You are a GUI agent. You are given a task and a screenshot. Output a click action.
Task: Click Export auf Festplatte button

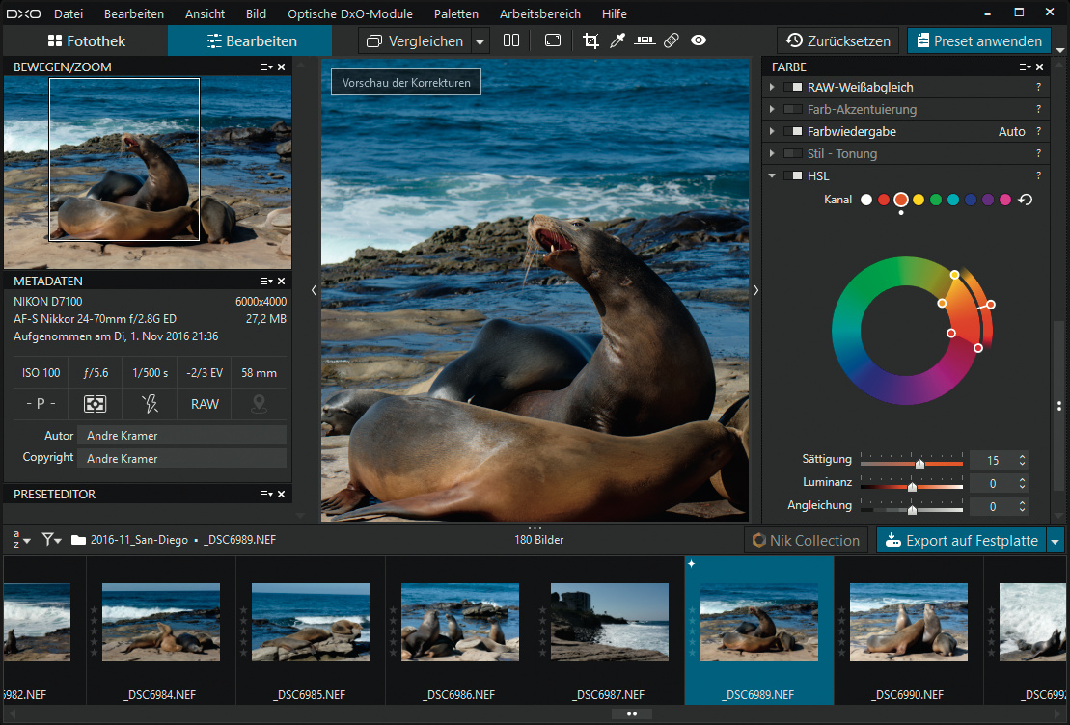(x=961, y=540)
